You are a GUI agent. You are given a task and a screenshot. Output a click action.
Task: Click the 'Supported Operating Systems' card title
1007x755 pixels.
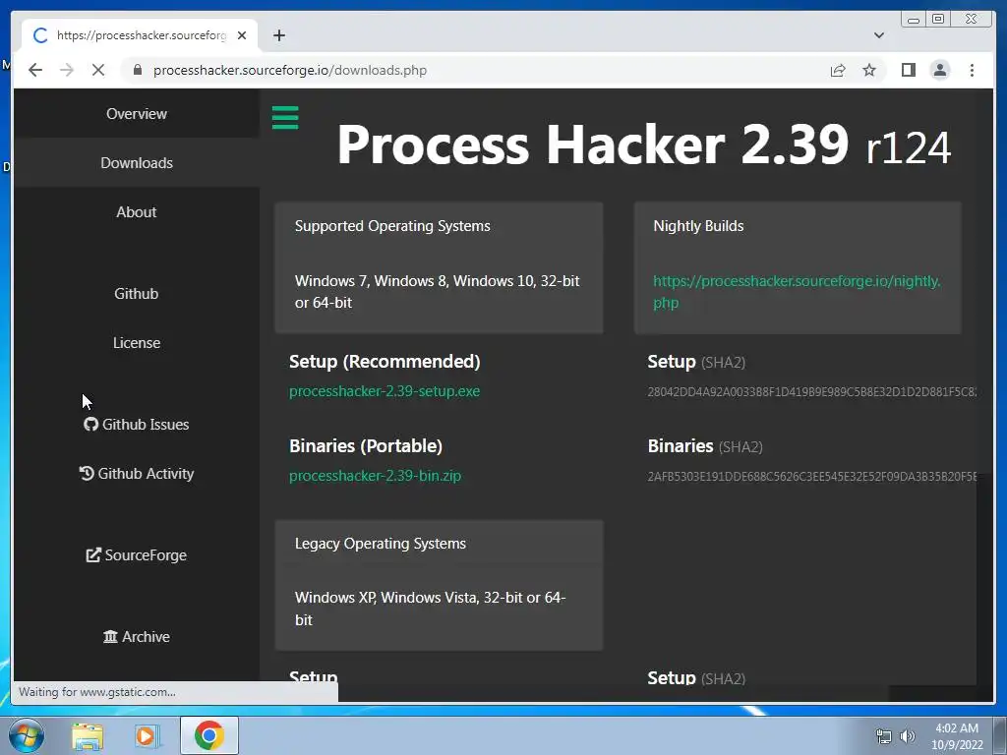coord(392,226)
